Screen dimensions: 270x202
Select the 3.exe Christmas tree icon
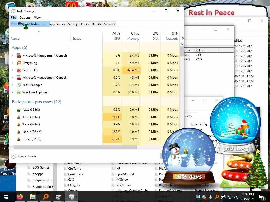(19, 117)
